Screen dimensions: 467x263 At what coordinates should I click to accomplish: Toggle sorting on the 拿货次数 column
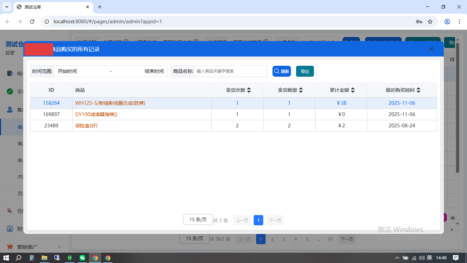[x=249, y=90]
